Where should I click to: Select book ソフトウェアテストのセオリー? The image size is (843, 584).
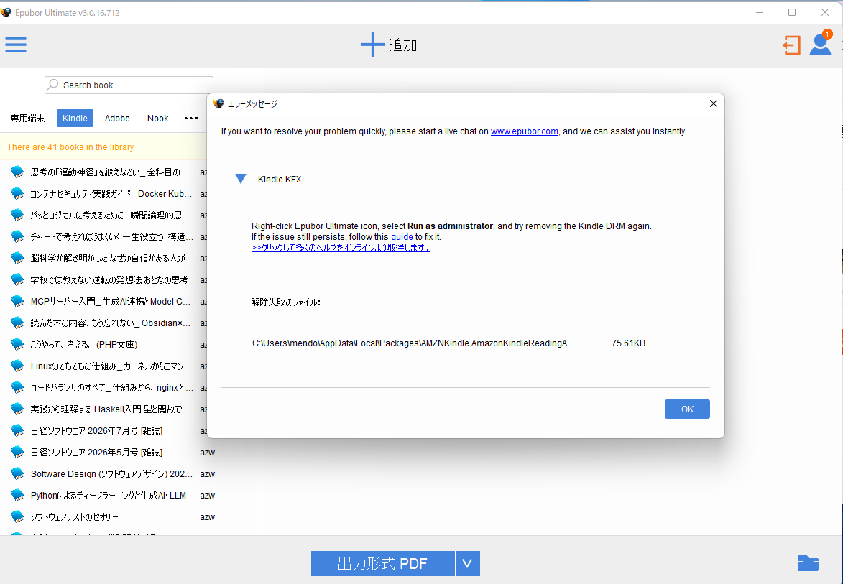pos(74,516)
